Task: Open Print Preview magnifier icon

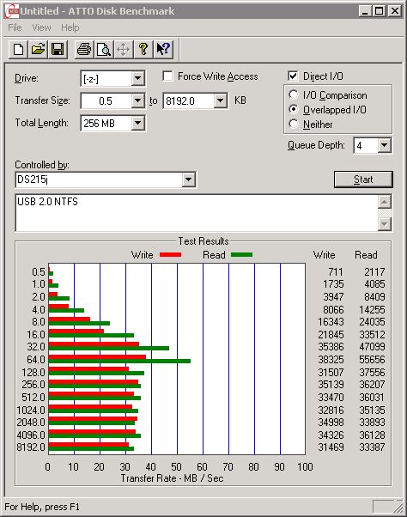Action: 104,50
